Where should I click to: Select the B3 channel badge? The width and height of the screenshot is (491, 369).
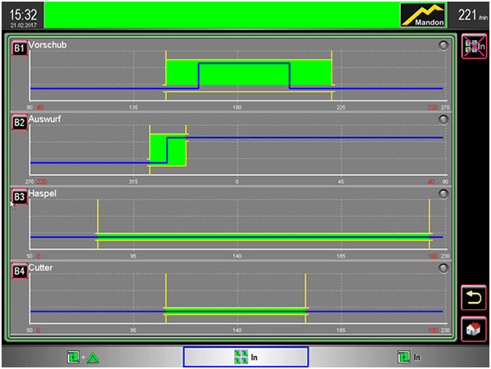(19, 197)
